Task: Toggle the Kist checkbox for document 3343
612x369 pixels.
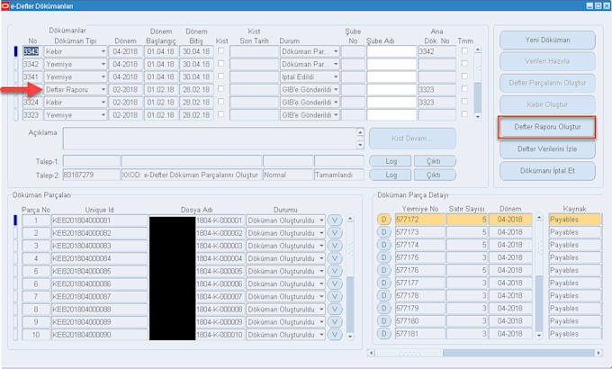Action: coord(221,52)
